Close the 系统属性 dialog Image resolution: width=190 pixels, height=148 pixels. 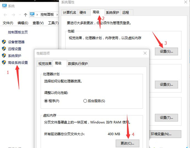coord(186,2)
